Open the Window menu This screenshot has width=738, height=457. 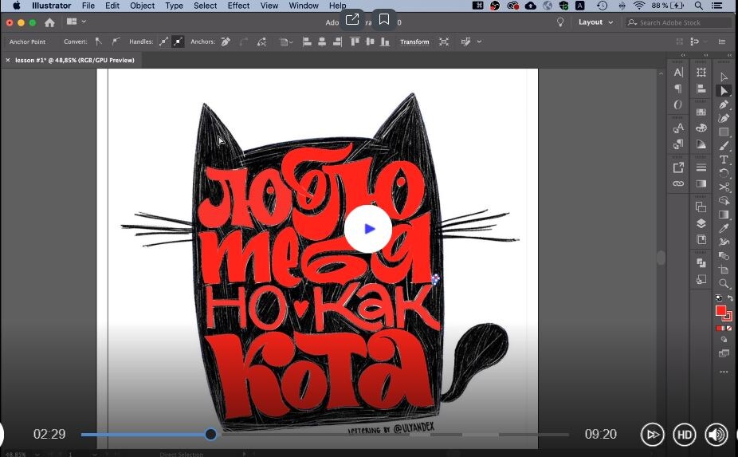tap(304, 6)
